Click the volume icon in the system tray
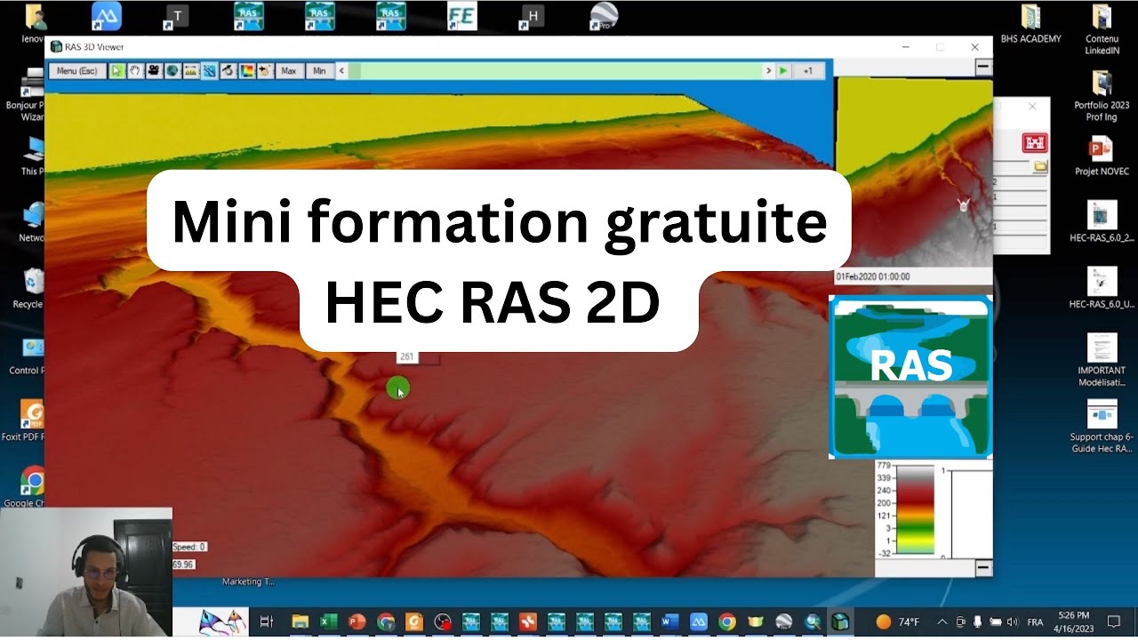Viewport: 1138px width, 640px height. point(1013,622)
